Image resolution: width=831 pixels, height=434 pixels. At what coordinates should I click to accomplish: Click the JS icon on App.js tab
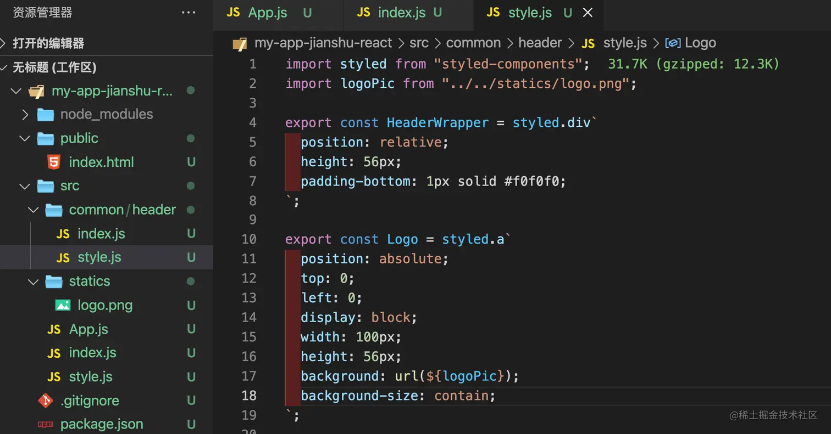[x=234, y=13]
